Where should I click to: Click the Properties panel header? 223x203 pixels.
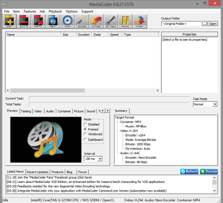pos(189,34)
